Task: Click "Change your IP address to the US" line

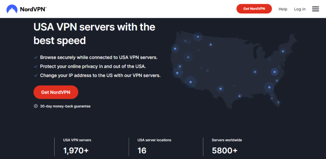Action: (x=100, y=75)
